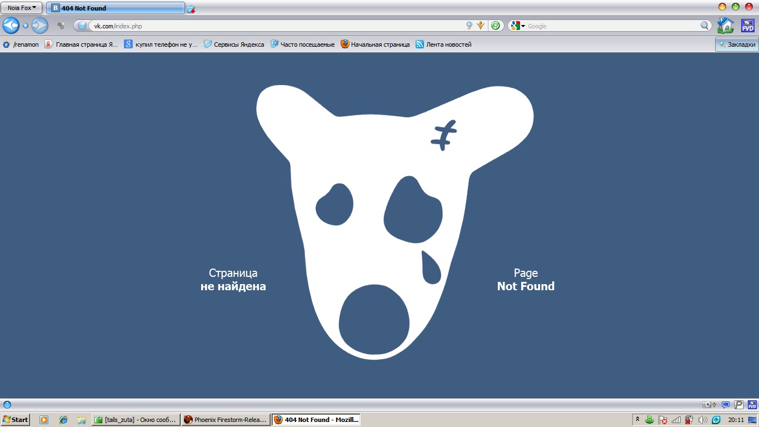Click the yellow arrow icon in address bar
759x427 pixels.
coord(481,26)
